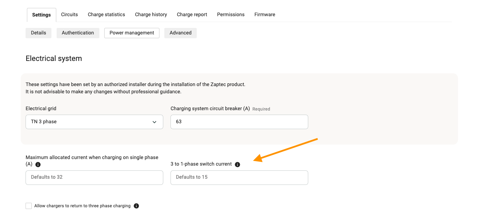Open info icon beside 3 to 1-phase switch current
The height and width of the screenshot is (220, 487).
(237, 165)
